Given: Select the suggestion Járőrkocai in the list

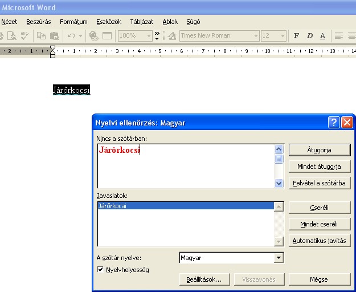Looking at the screenshot, I should click(113, 206).
